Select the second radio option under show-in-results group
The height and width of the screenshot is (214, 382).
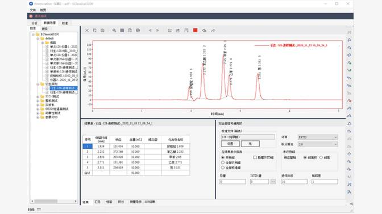[x=223, y=162]
